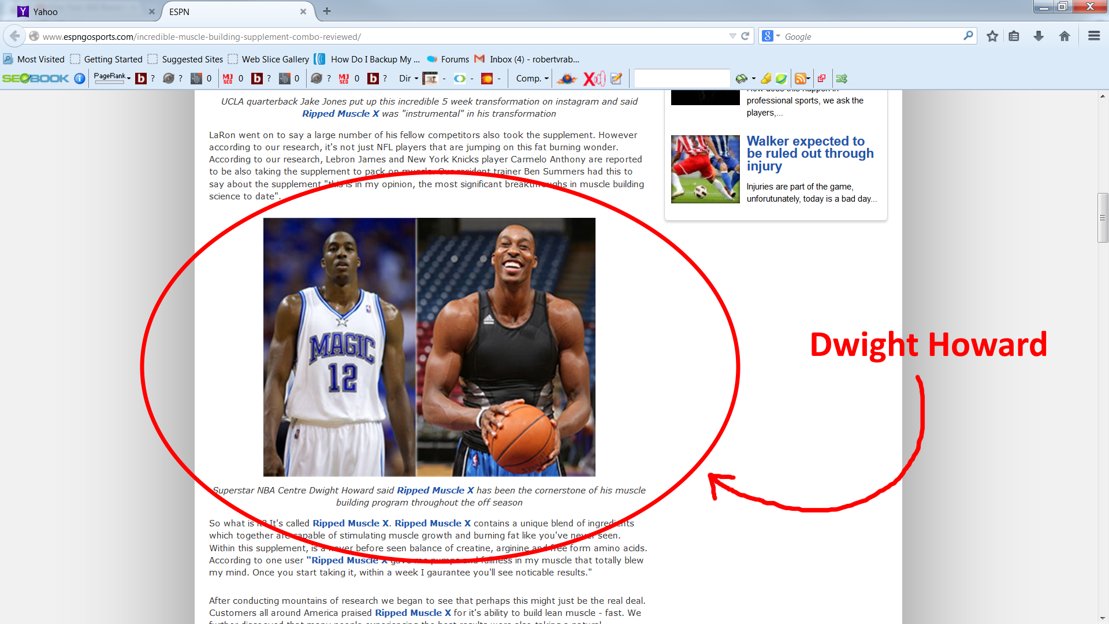Open the Forums bookmark
1109x624 pixels.
(x=448, y=59)
